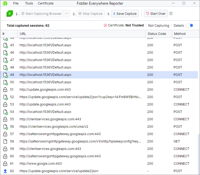Image resolution: width=200 pixels, height=175 pixels.
Task: Click the lock icon of session 59
Action: coord(5,149)
